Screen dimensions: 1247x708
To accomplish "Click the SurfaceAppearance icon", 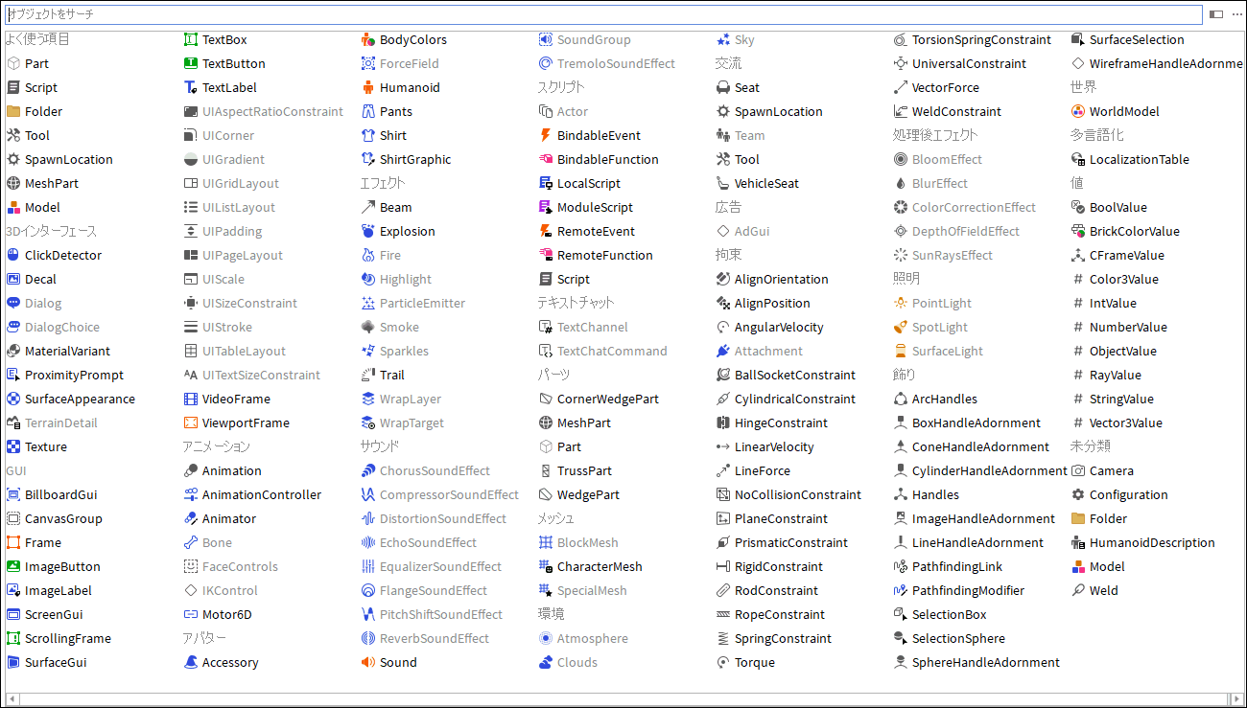I will click(x=13, y=399).
